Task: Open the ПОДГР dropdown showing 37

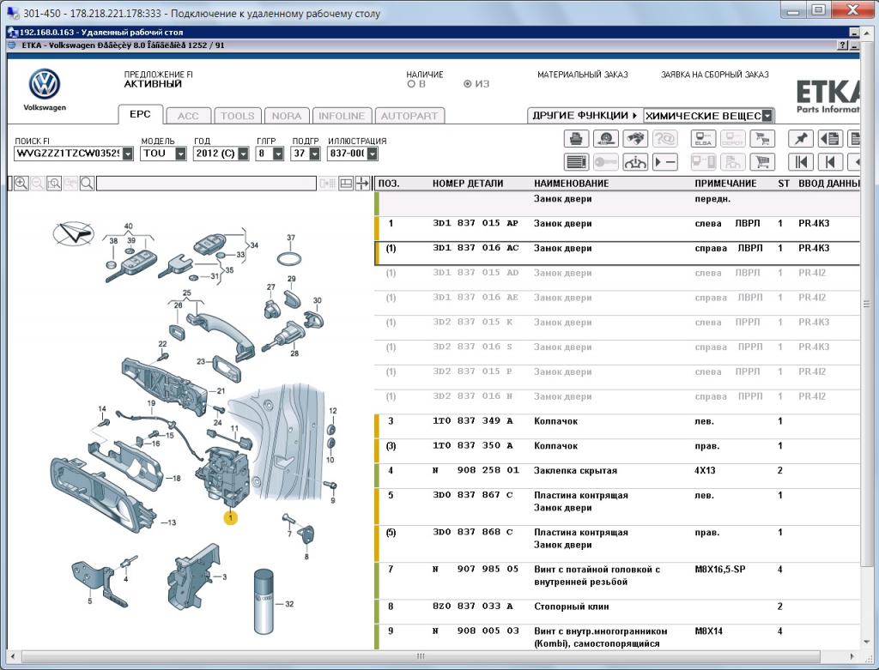Action: tap(314, 154)
